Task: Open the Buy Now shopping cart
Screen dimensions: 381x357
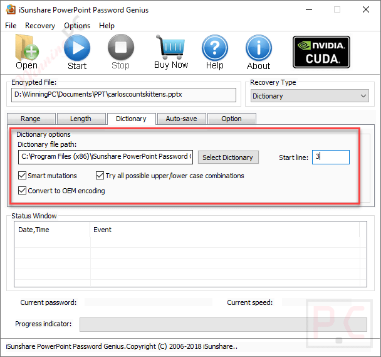Action: point(171,47)
